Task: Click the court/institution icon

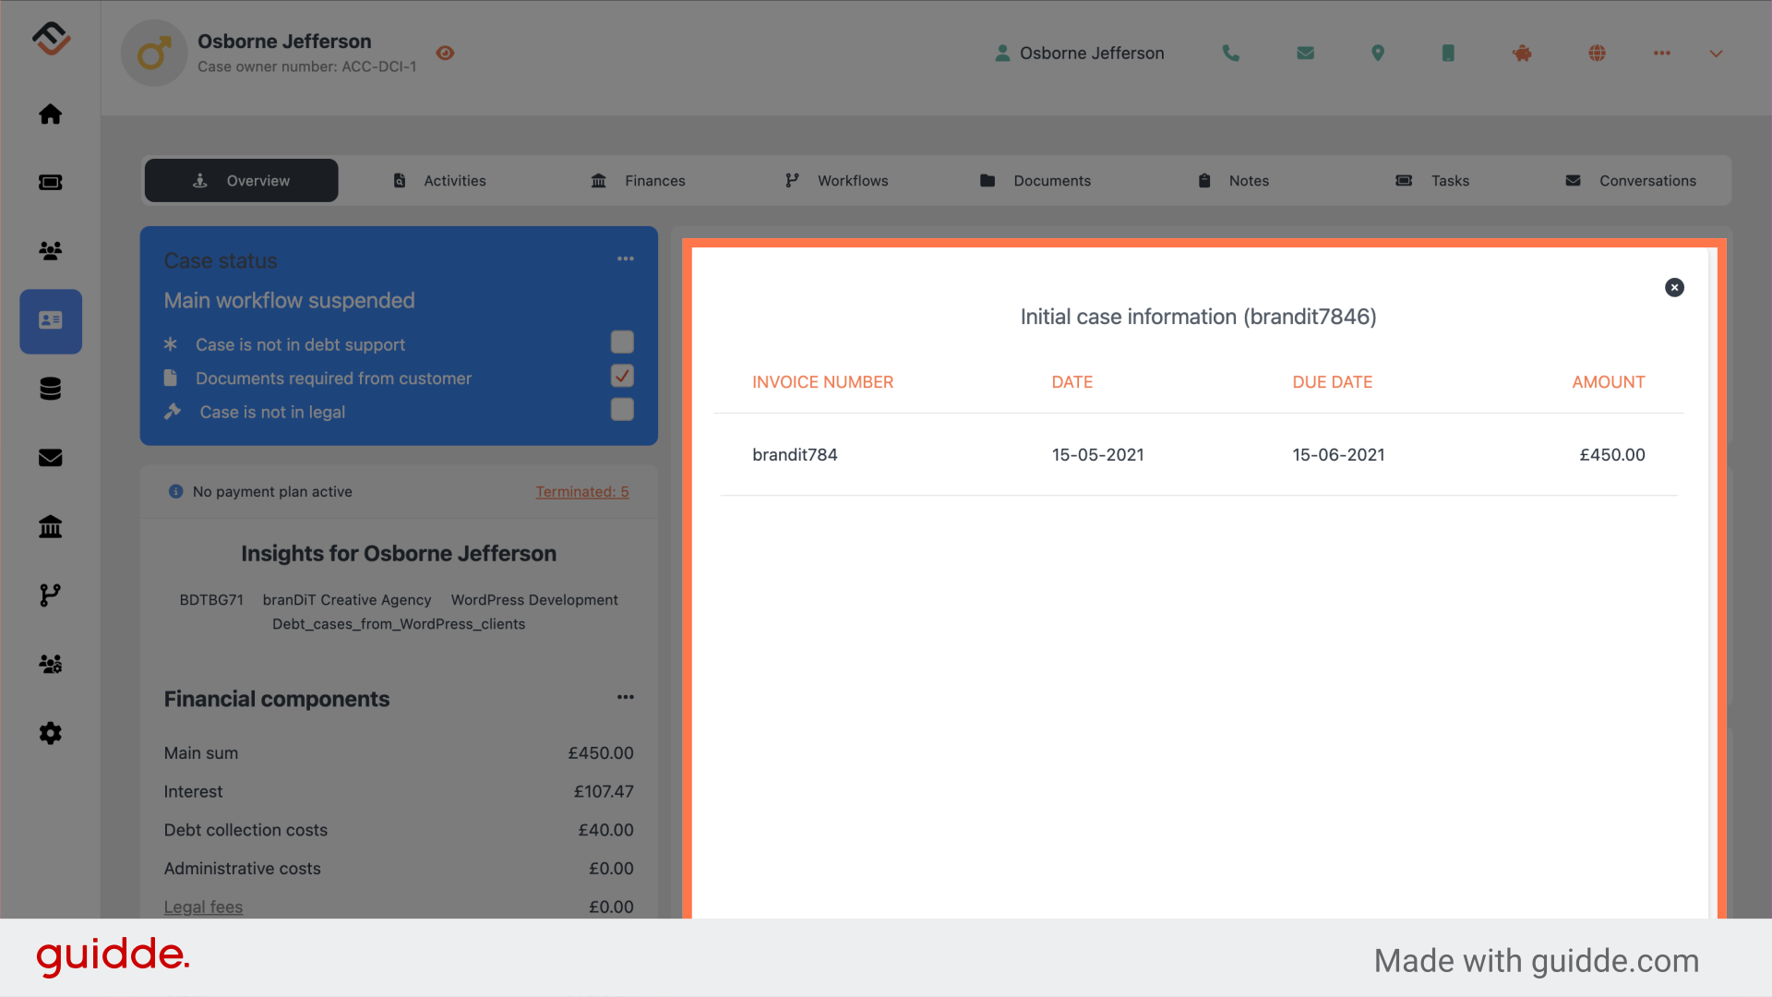Action: (50, 526)
